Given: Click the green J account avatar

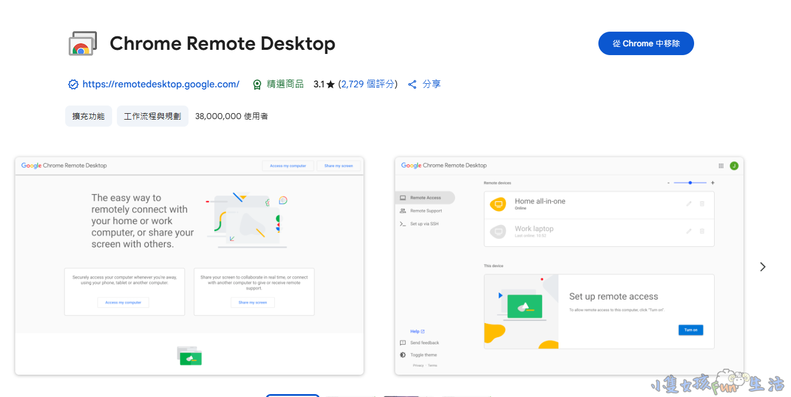Looking at the screenshot, I should [x=733, y=166].
